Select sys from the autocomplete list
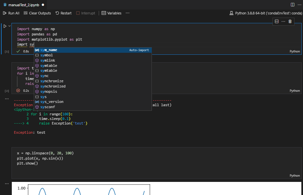Image resolution: width=303 pixels, height=195 pixels. (x=44, y=96)
